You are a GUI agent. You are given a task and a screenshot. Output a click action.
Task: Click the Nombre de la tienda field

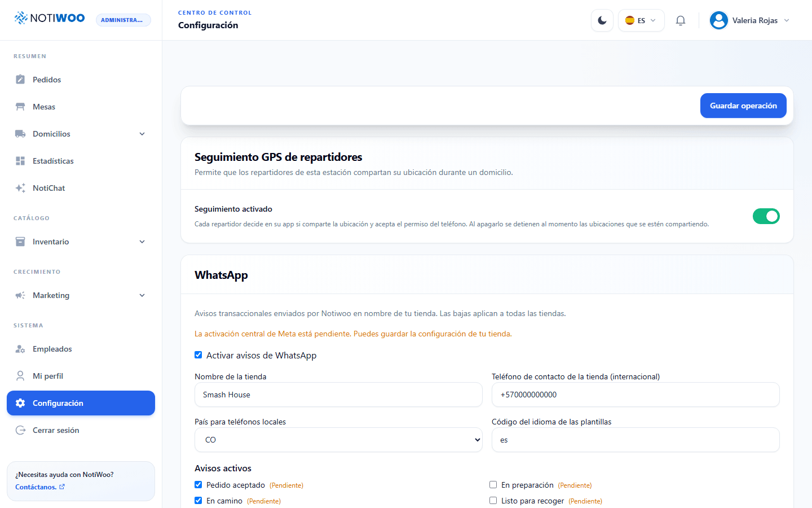click(x=338, y=395)
